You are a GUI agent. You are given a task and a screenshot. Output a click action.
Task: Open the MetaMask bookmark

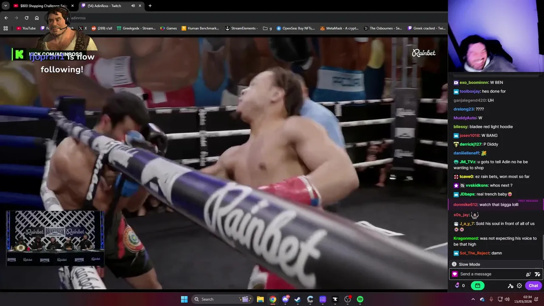(x=340, y=28)
